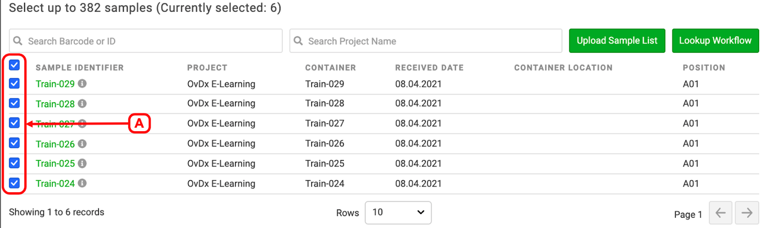Uncheck the select-all header checkbox
Viewport: 763px width, 228px height.
[14, 65]
